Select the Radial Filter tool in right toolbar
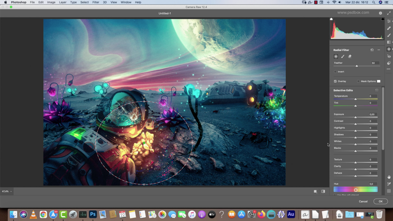 tap(389, 49)
